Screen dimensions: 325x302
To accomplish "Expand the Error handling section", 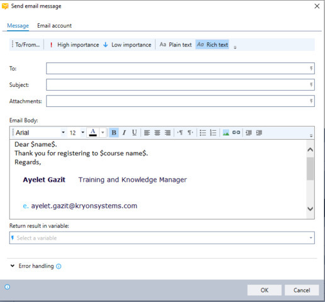I will 13,266.
